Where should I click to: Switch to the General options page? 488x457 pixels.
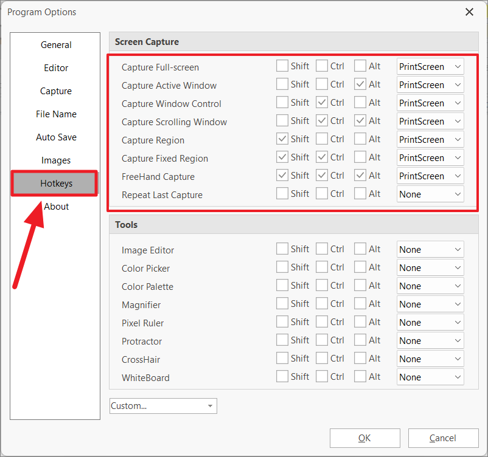[x=56, y=45]
